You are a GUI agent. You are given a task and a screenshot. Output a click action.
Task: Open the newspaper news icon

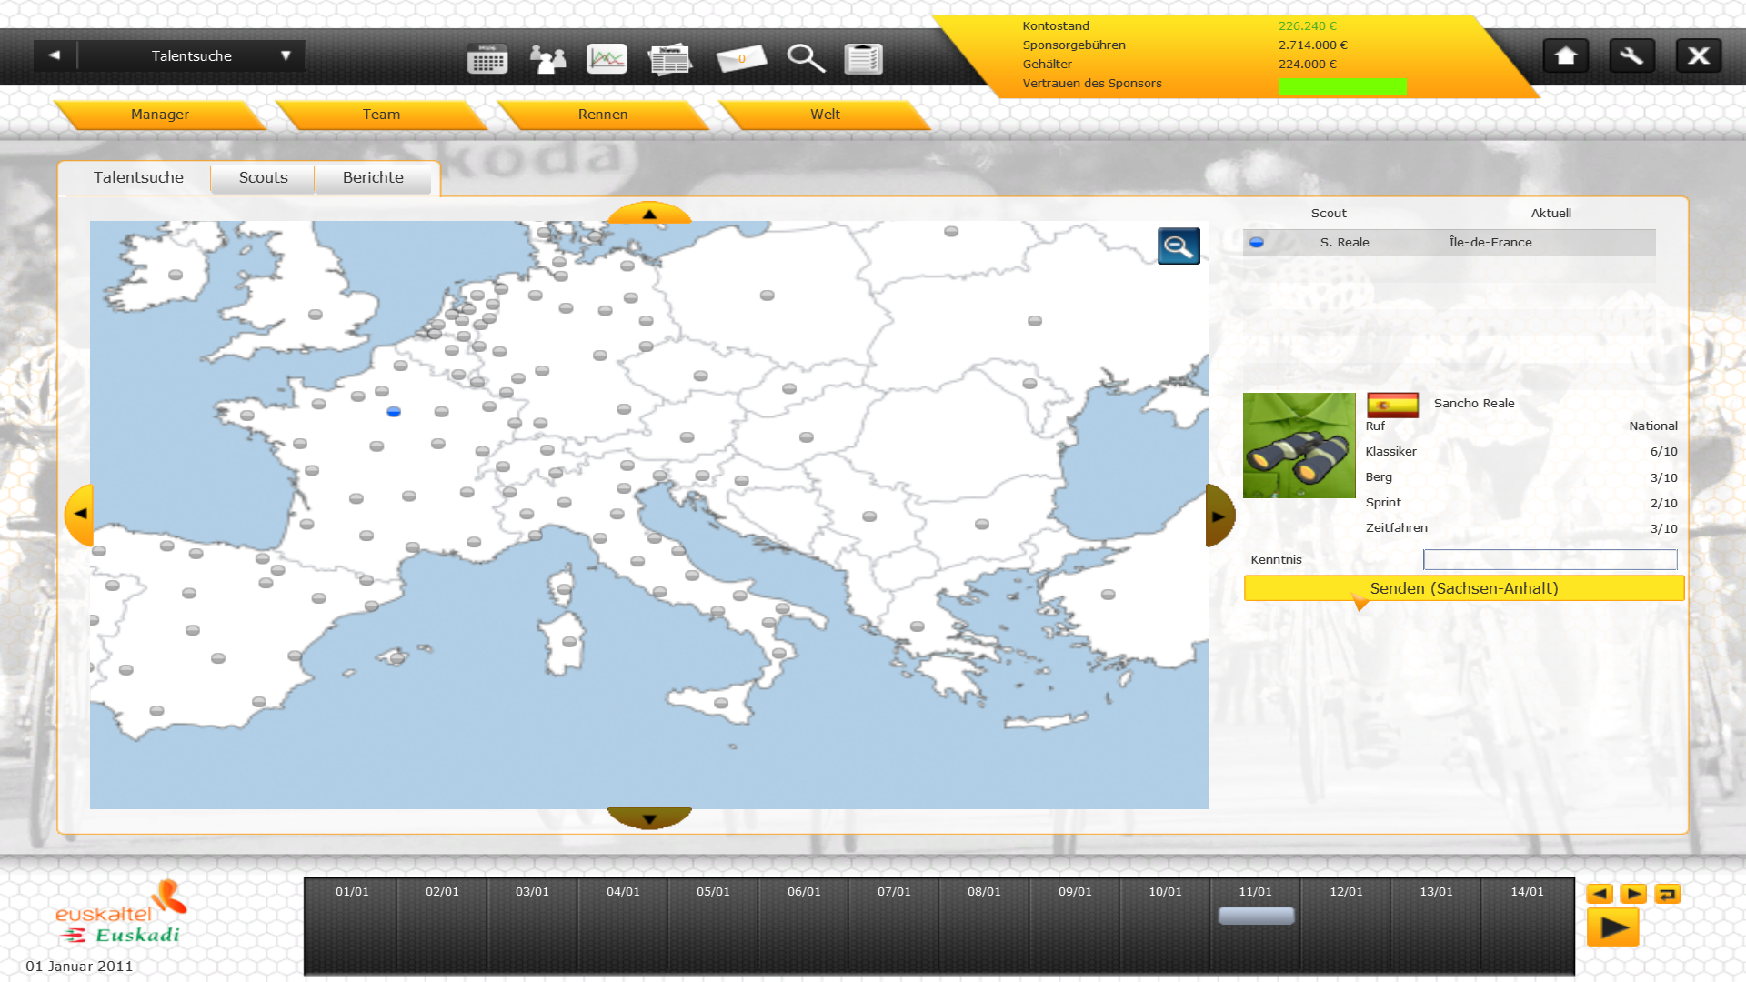(x=670, y=59)
